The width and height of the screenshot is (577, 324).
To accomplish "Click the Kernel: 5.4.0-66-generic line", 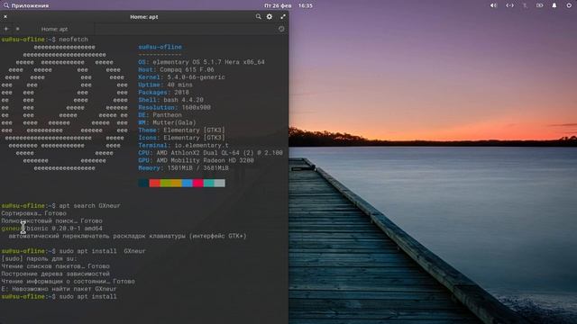I will [x=181, y=77].
